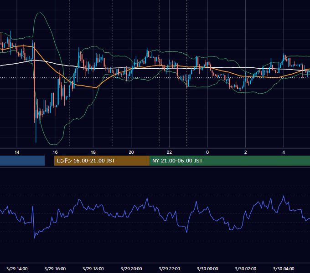Click hour label 16 on price chart axis

click(x=55, y=152)
